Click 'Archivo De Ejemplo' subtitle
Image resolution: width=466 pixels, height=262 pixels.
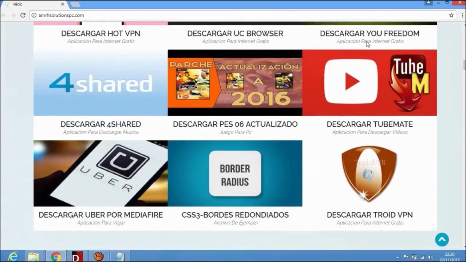(x=235, y=223)
